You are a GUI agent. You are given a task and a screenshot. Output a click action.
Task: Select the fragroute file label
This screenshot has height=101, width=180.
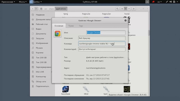point(86,14)
